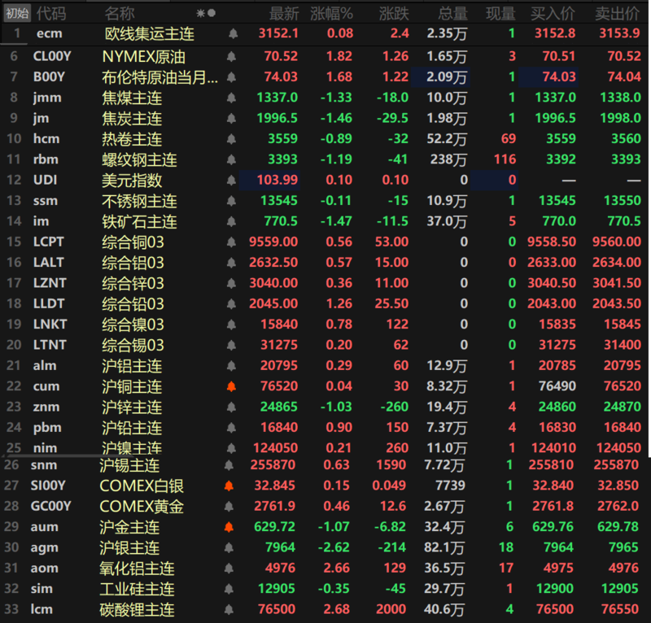Screen dimensions: 651x623
Task: Select the SI00Y code cell
Action: click(48, 486)
